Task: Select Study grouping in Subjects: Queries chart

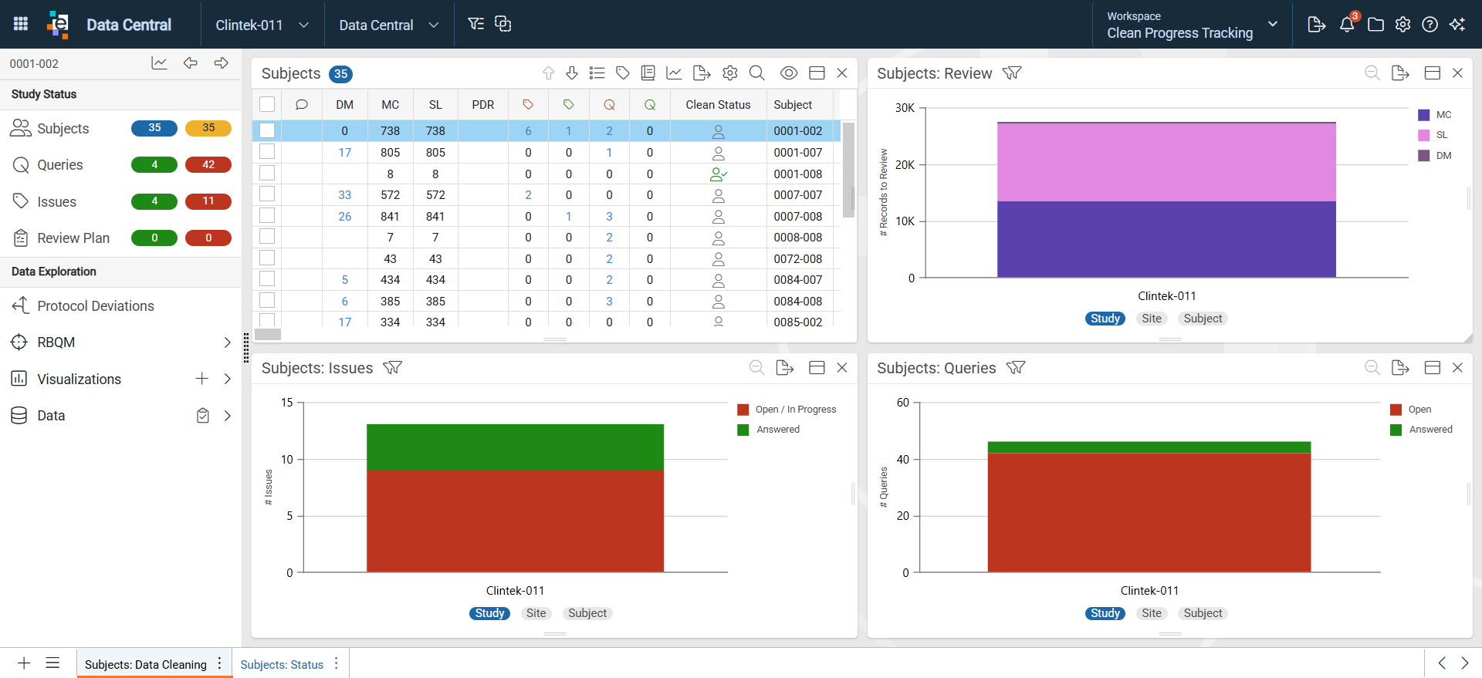Action: (1105, 613)
